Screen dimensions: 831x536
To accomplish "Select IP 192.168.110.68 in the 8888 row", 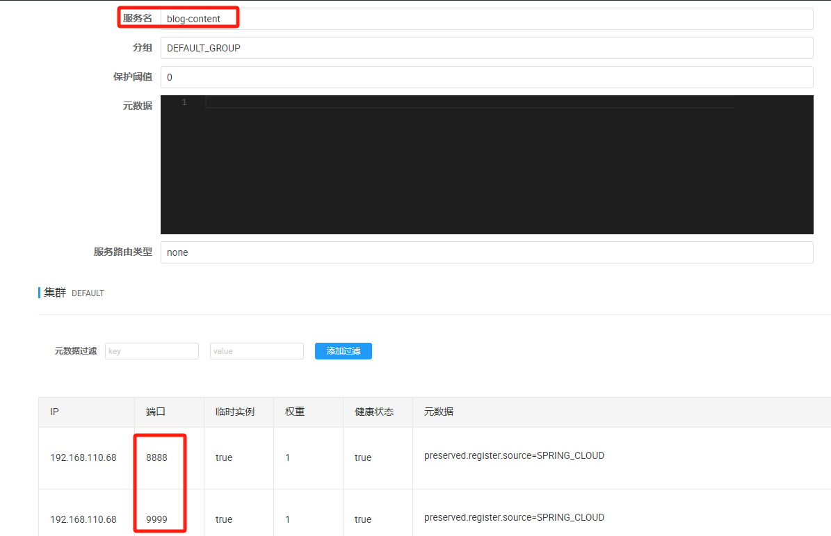I will [x=83, y=457].
